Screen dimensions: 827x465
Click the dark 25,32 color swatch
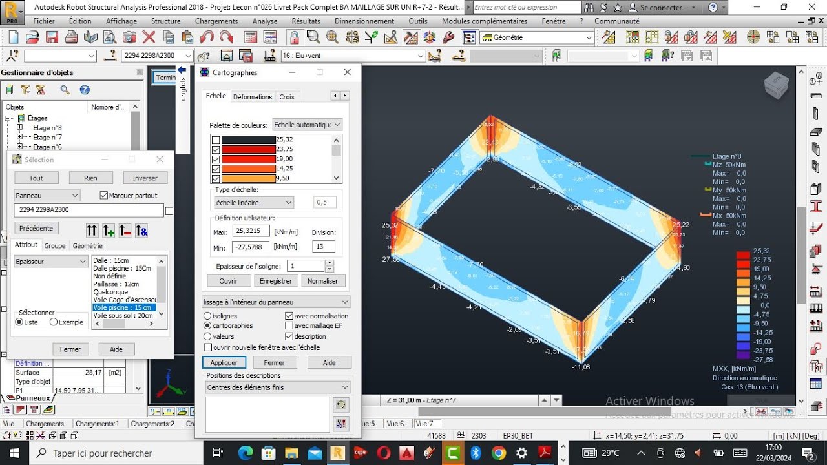click(x=248, y=139)
